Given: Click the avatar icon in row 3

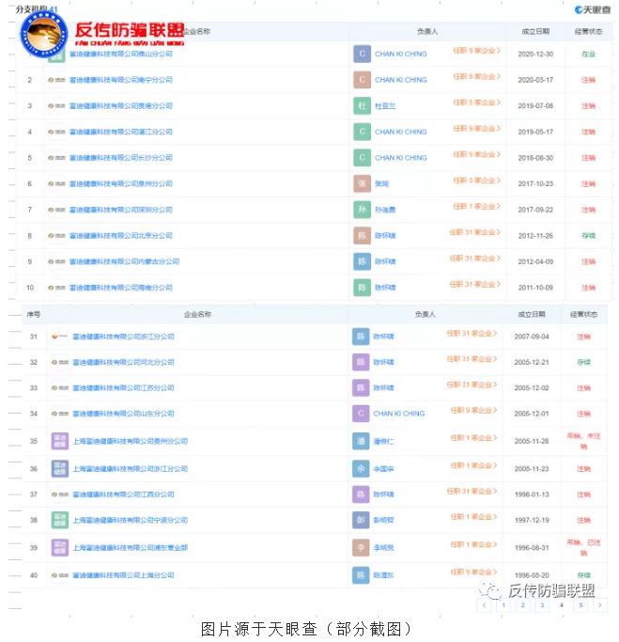Looking at the screenshot, I should point(362,105).
